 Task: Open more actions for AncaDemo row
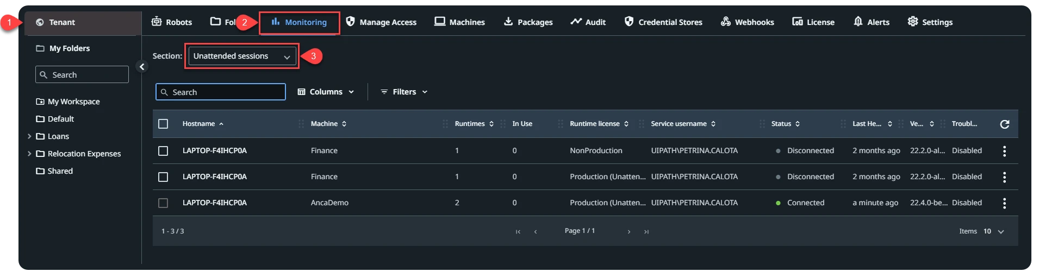tap(1004, 203)
